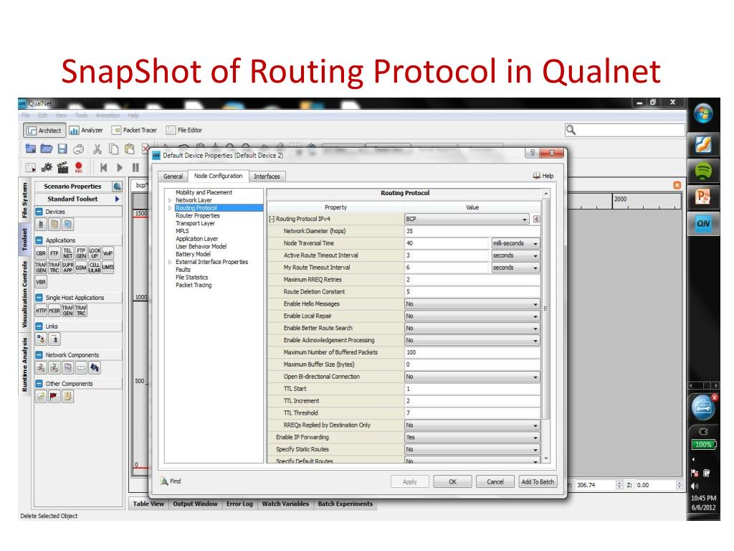The image size is (734, 551).
Task: Click the Network Diameter (hops) value field
Action: coord(472,231)
